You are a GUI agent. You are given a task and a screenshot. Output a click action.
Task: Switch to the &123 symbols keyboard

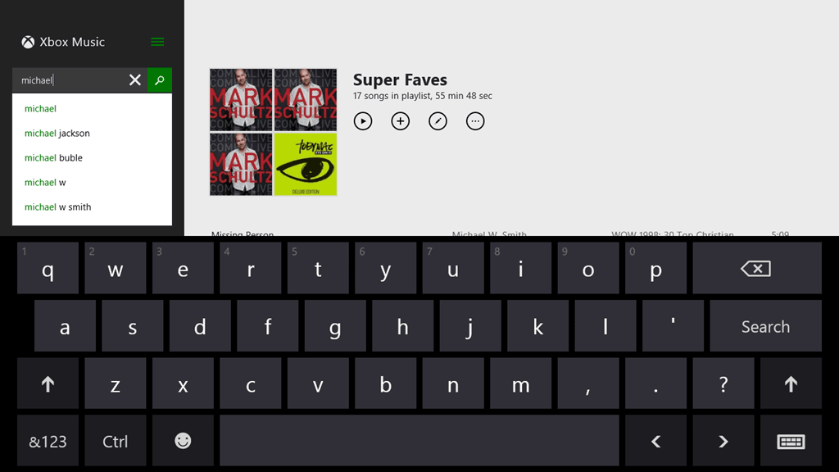[x=48, y=441]
